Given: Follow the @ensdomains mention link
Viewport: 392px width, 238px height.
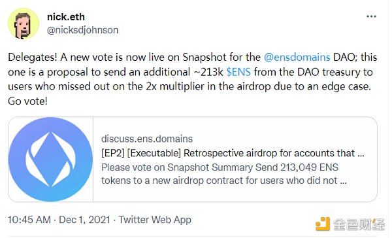Looking at the screenshot, I should point(297,58).
